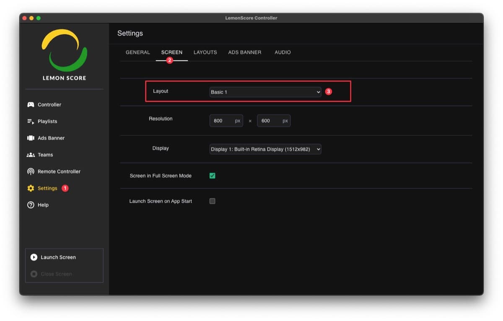Viewport: 503px width, 321px height.
Task: Click the resolution width field showing 800
Action: coord(222,121)
